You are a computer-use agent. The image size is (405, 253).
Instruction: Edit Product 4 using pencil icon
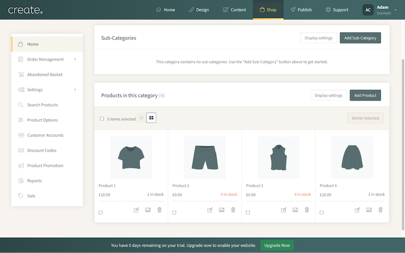pyautogui.click(x=357, y=210)
